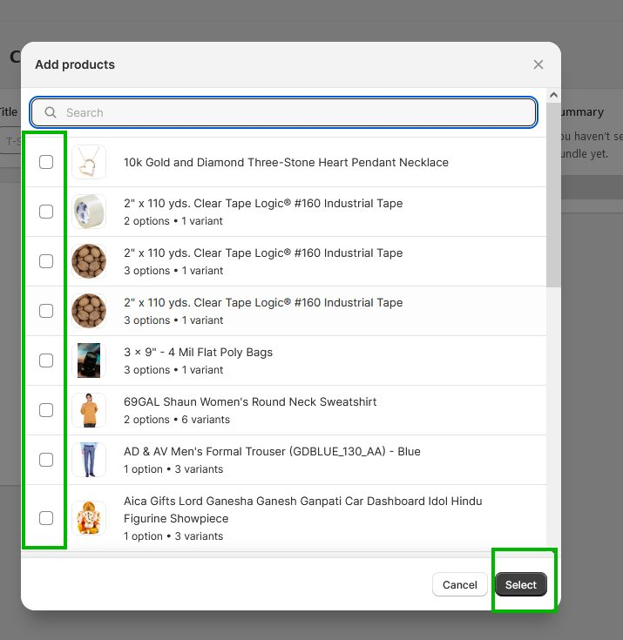Click the heart pendant necklace thumbnail
623x640 pixels.
pyautogui.click(x=89, y=162)
